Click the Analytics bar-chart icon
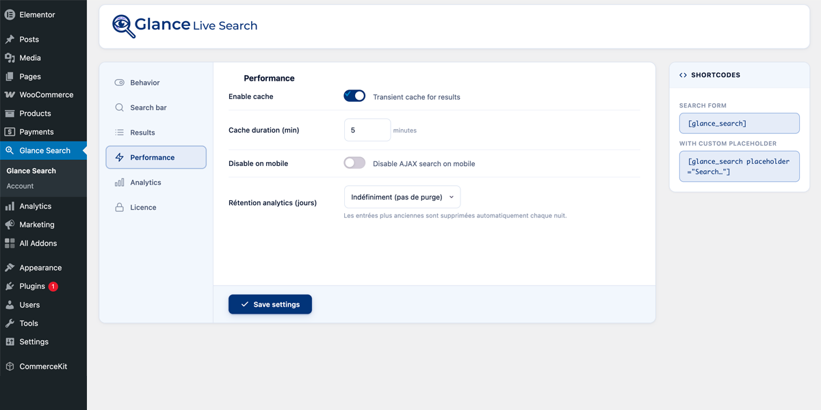Screen dimensions: 821x410 point(120,182)
